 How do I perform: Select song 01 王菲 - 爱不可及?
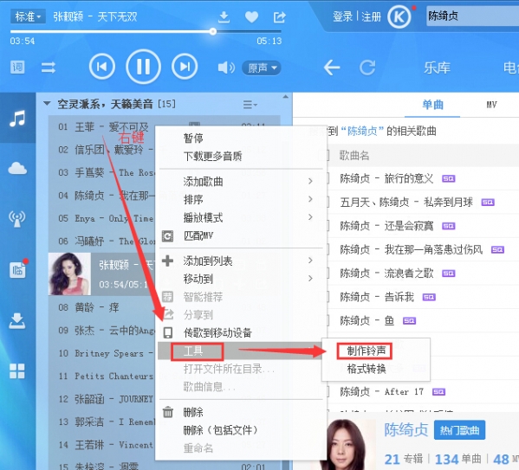(102, 126)
